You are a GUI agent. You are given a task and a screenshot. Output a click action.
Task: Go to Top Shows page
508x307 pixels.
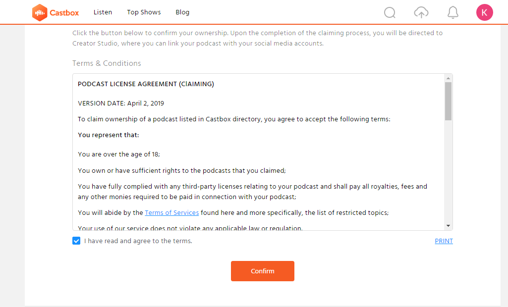(144, 12)
